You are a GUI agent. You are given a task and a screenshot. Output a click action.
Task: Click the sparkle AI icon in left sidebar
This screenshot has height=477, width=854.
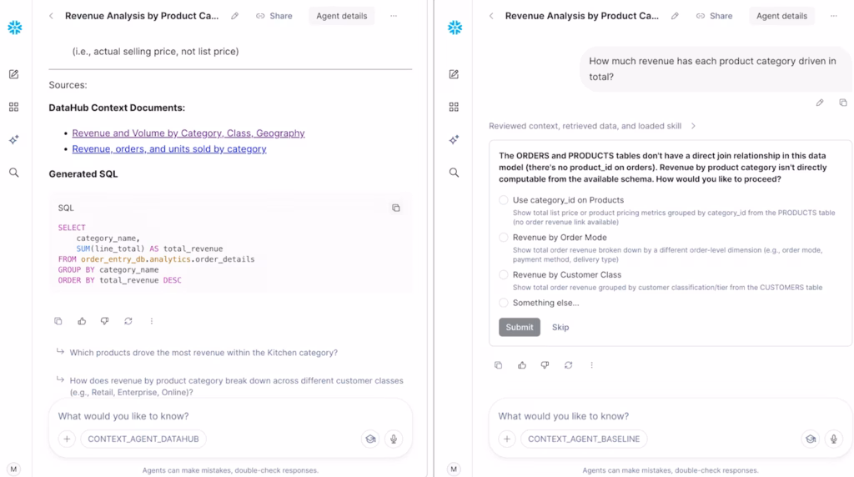click(13, 140)
